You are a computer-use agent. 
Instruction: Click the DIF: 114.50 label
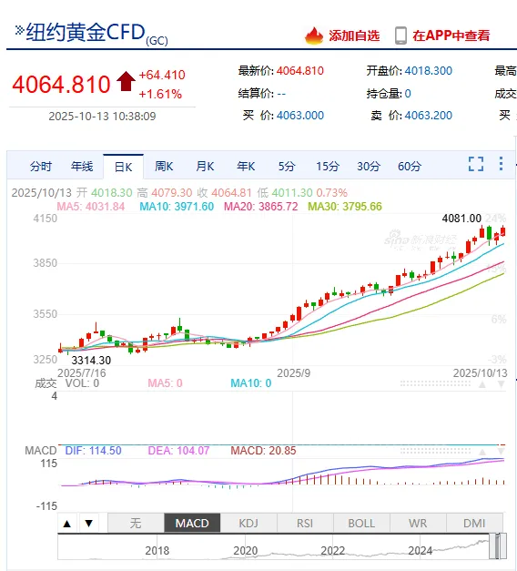[93, 451]
